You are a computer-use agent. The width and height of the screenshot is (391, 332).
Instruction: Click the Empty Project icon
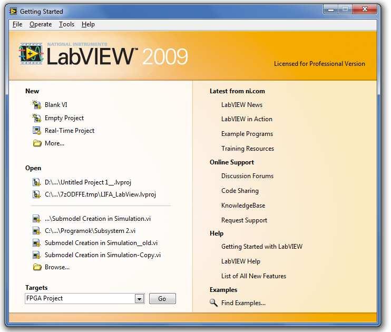click(x=37, y=118)
